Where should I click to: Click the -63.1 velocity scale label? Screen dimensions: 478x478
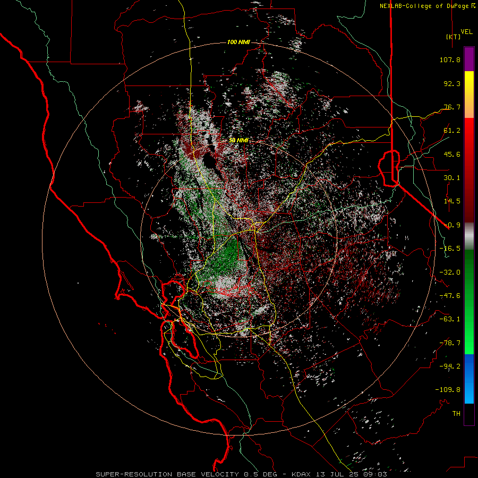[450, 319]
